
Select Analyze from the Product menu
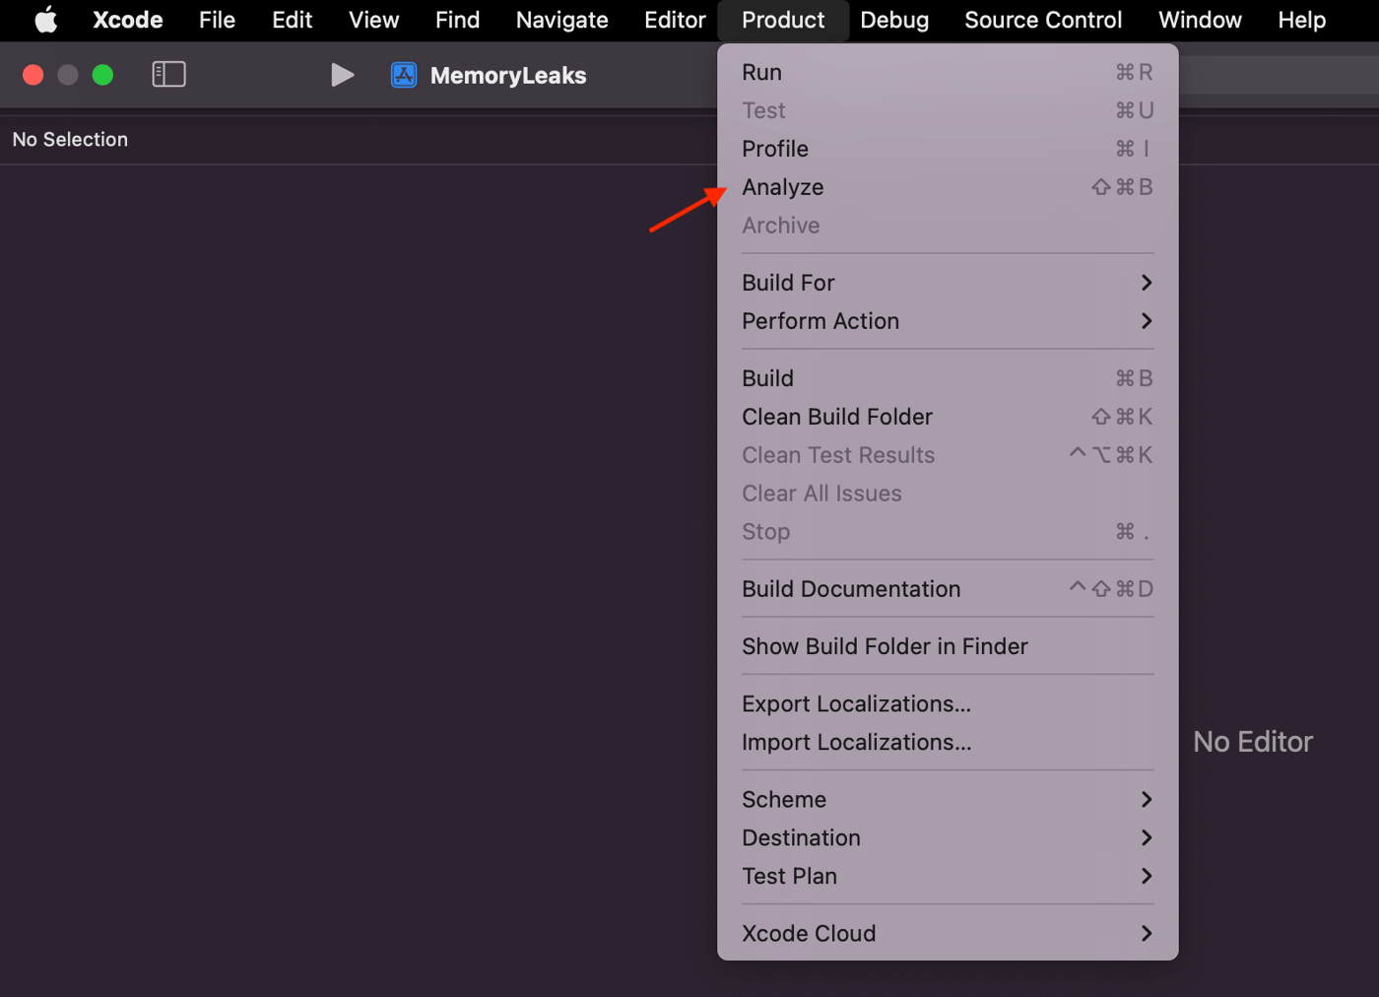pos(782,186)
